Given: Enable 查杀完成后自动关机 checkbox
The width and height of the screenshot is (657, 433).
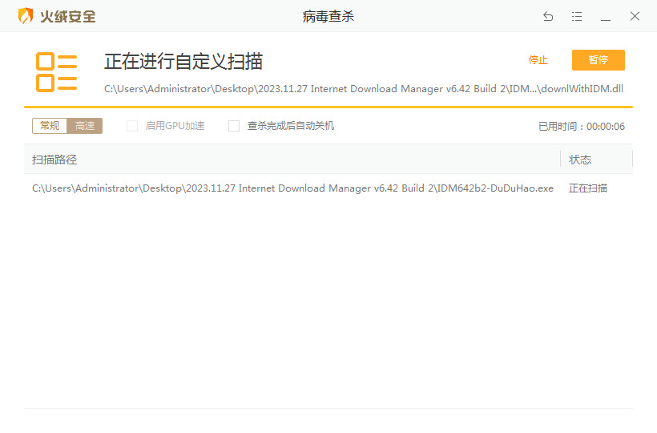Looking at the screenshot, I should click(234, 126).
